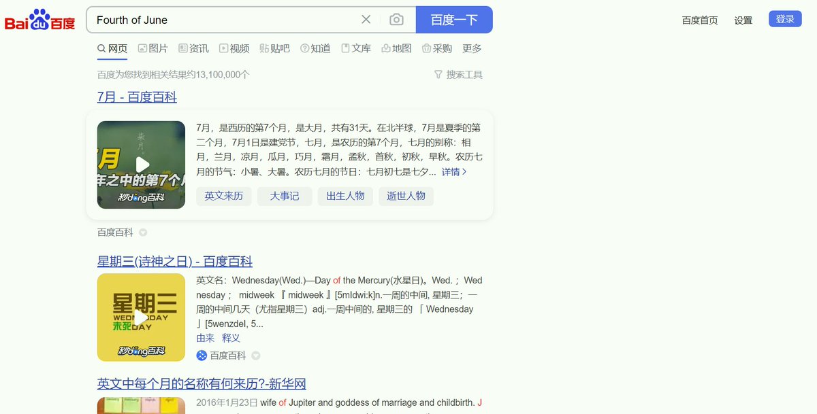Image resolution: width=817 pixels, height=414 pixels.
Task: Click the 出生人物 tag button
Action: (345, 196)
